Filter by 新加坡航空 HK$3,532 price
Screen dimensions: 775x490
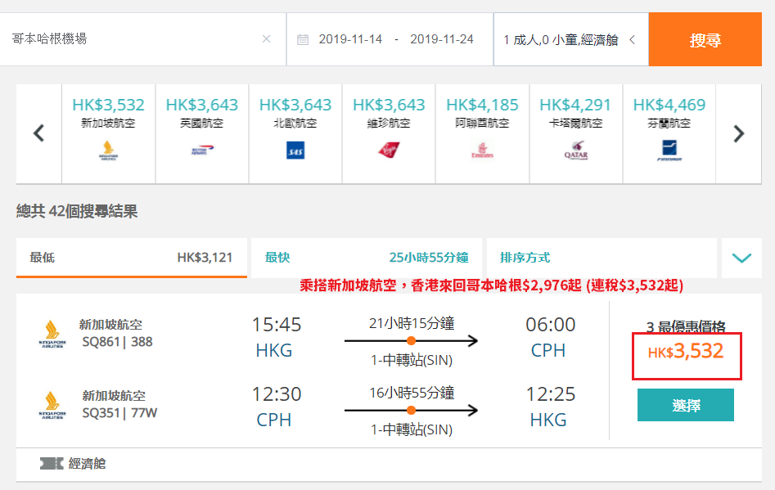click(108, 134)
